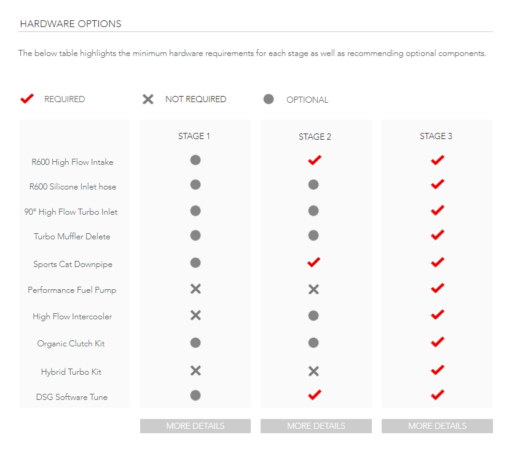This screenshot has width=520, height=451.
Task: Click Stage 2 checkmark for Sports Cat Downpipe
Action: click(x=314, y=263)
